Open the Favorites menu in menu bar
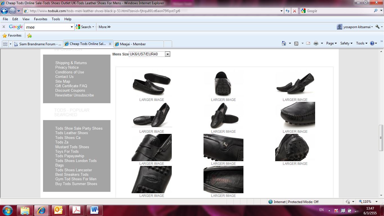This screenshot has height=216, width=384. (x=40, y=19)
